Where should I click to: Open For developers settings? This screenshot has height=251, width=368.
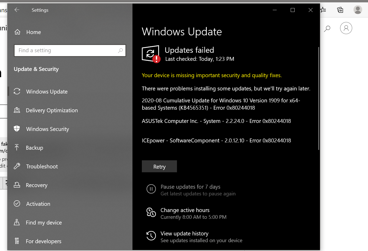[x=44, y=241]
